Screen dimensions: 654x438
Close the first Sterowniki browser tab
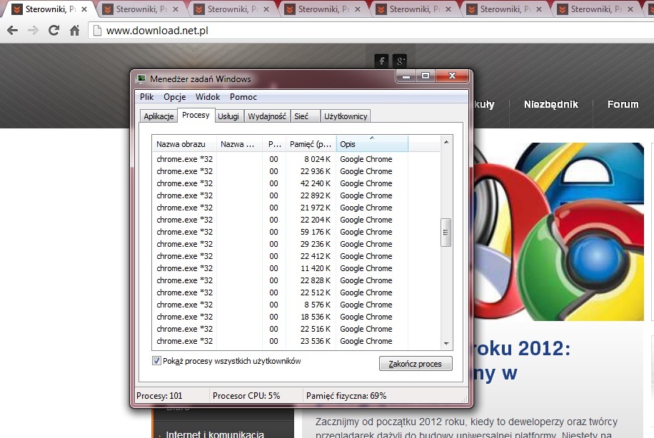pyautogui.click(x=84, y=9)
